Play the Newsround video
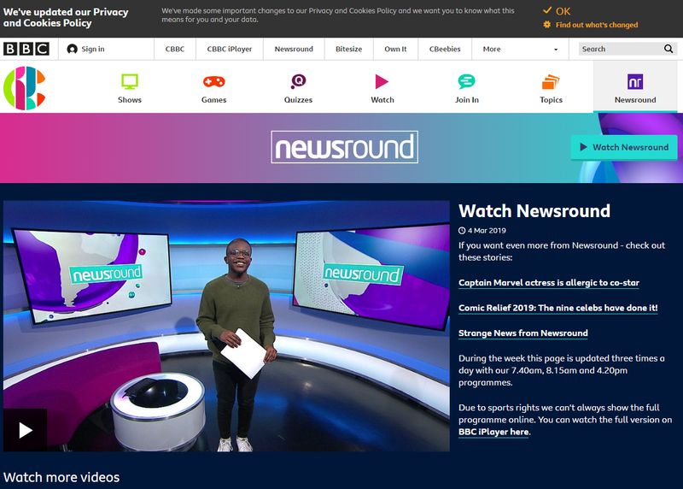The height and width of the screenshot is (489, 683). pos(26,430)
